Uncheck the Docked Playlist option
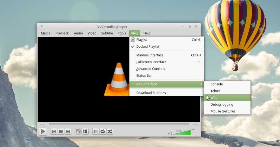280x147 pixels. tap(148, 47)
